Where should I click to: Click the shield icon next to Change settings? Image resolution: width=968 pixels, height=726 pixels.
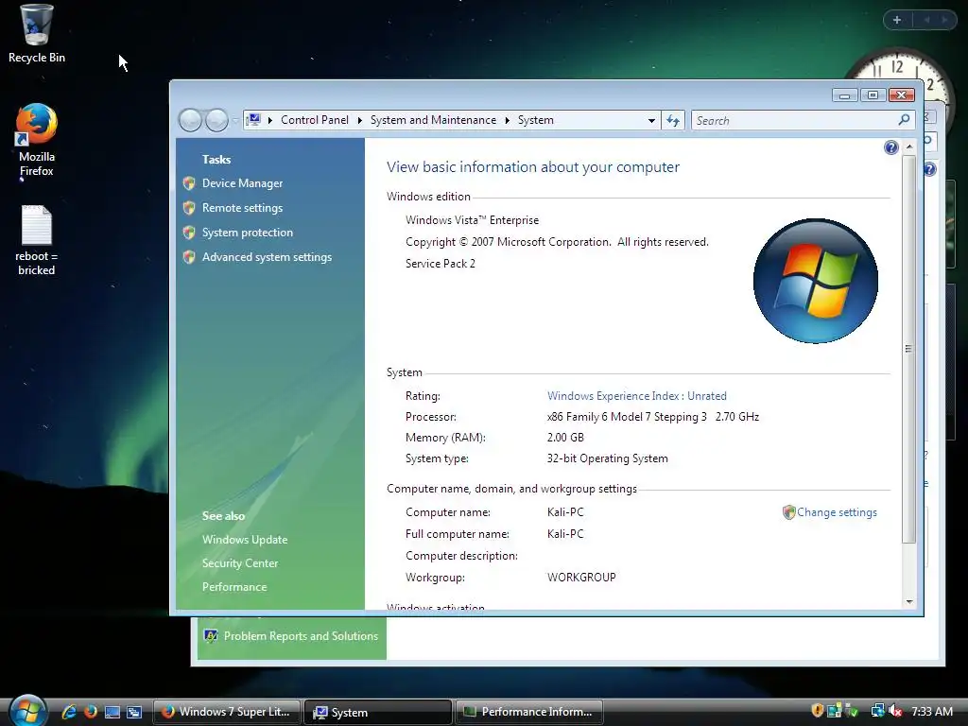pyautogui.click(x=788, y=512)
